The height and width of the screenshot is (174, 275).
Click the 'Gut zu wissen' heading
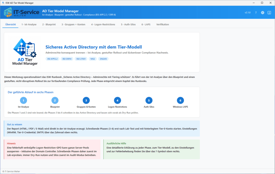[15, 124]
